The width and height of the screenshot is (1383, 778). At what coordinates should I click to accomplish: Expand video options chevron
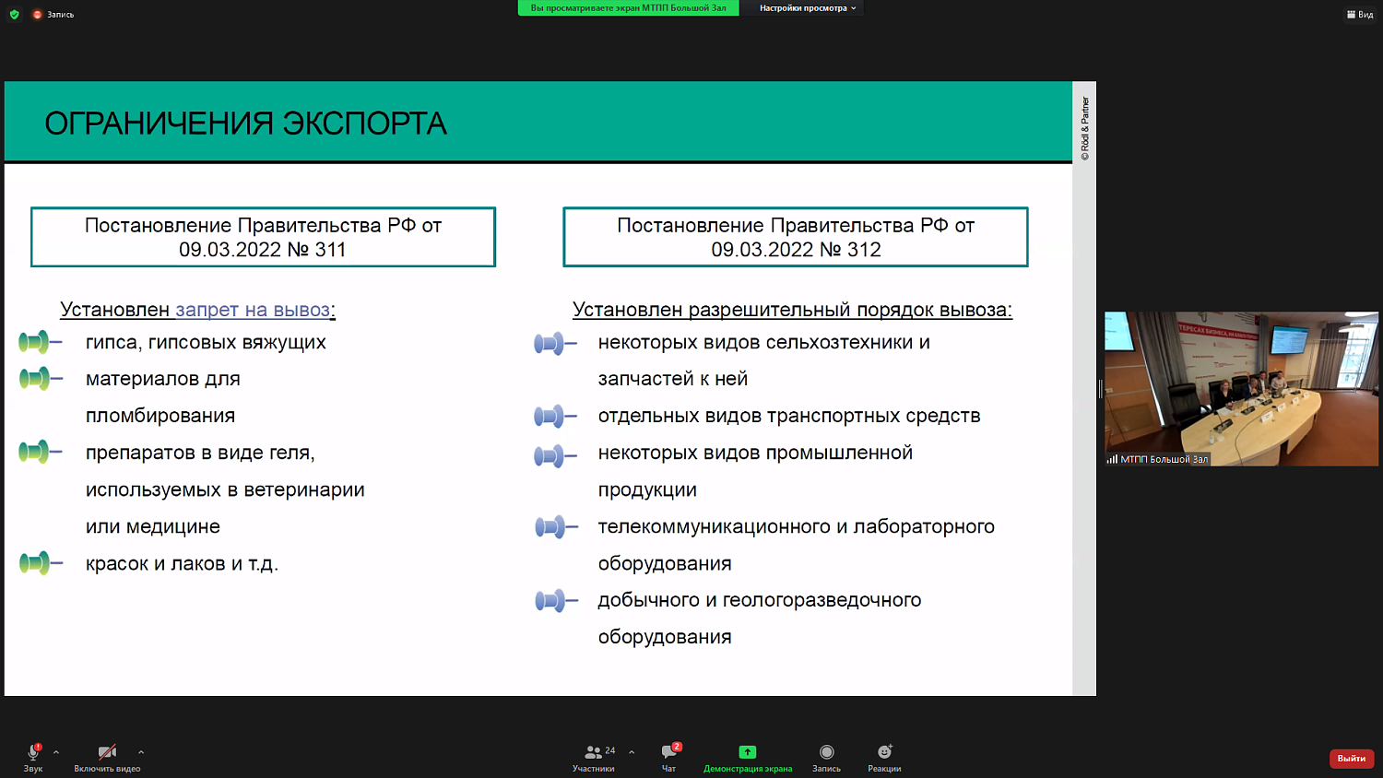141,752
